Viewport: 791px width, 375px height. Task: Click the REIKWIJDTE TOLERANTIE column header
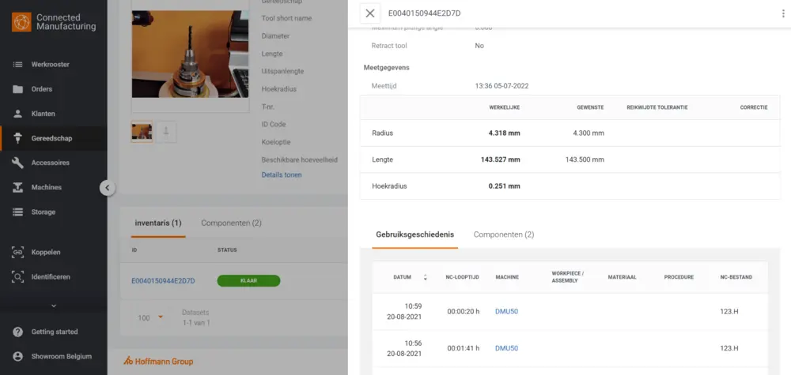(657, 107)
